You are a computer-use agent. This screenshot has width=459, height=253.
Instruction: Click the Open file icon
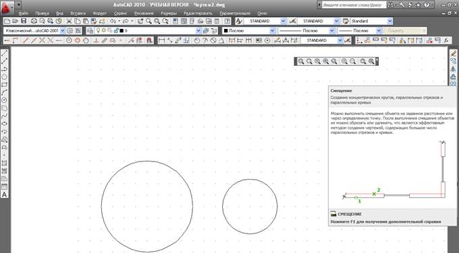point(16,21)
